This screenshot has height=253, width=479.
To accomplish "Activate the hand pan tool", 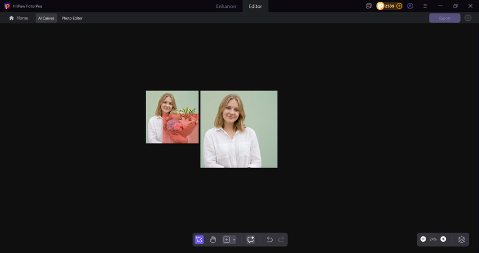I will point(213,240).
